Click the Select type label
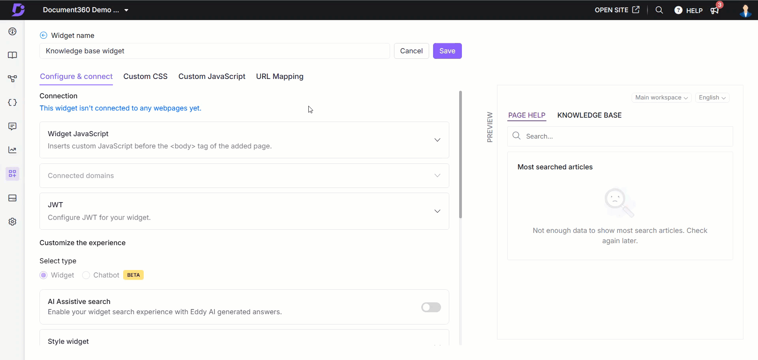This screenshot has height=360, width=758. click(x=58, y=261)
